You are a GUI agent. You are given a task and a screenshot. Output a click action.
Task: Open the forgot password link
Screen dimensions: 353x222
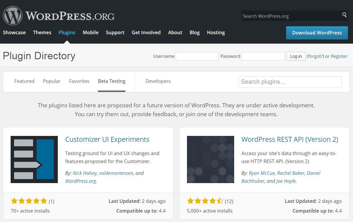click(x=316, y=56)
